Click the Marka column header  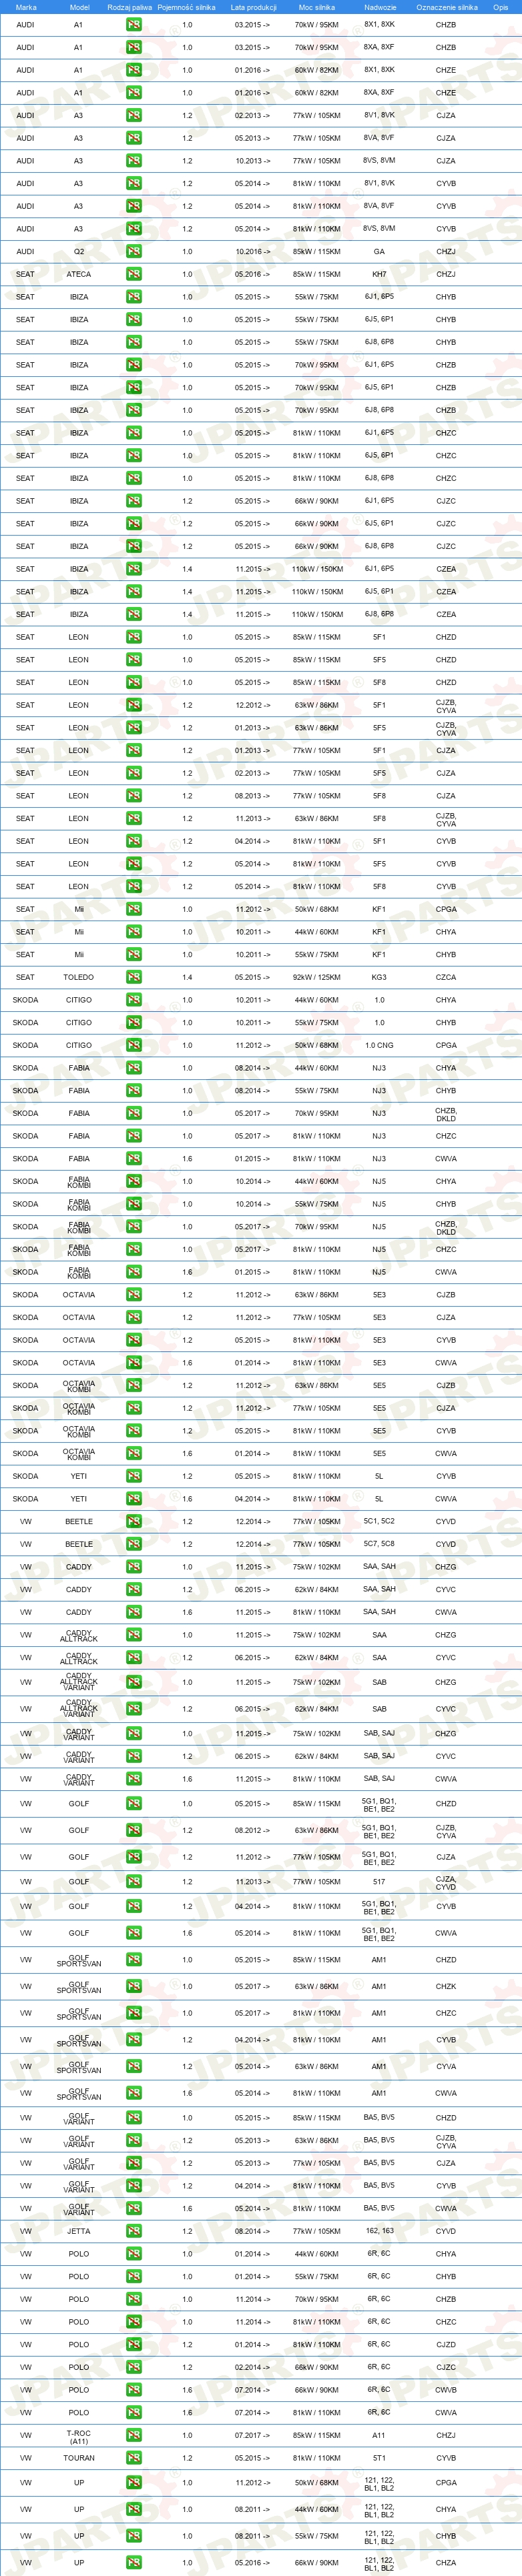coord(26,7)
